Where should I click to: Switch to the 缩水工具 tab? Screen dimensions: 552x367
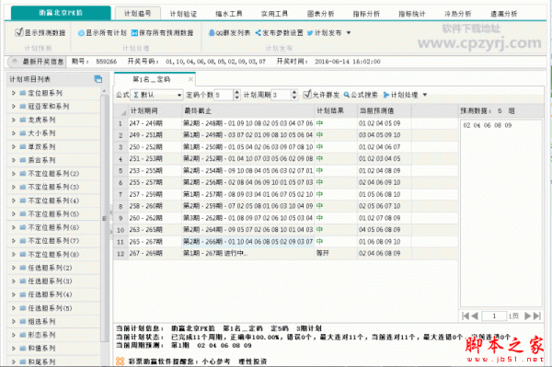tap(229, 14)
